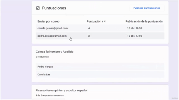Click the 2 respuestas count label
Screen dimensions: 179x100
coord(42,57)
